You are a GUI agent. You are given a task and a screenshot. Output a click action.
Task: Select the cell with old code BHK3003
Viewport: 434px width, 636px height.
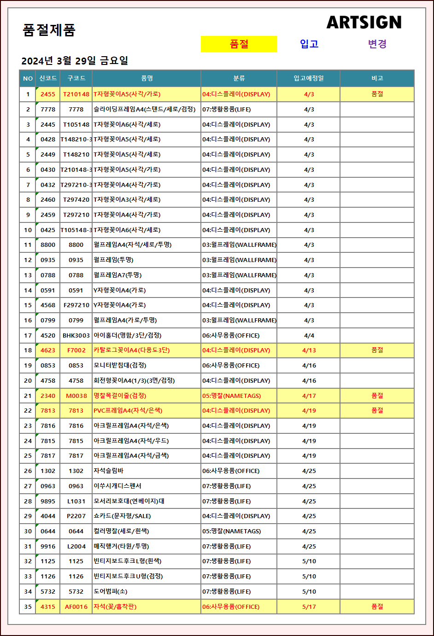tap(76, 335)
